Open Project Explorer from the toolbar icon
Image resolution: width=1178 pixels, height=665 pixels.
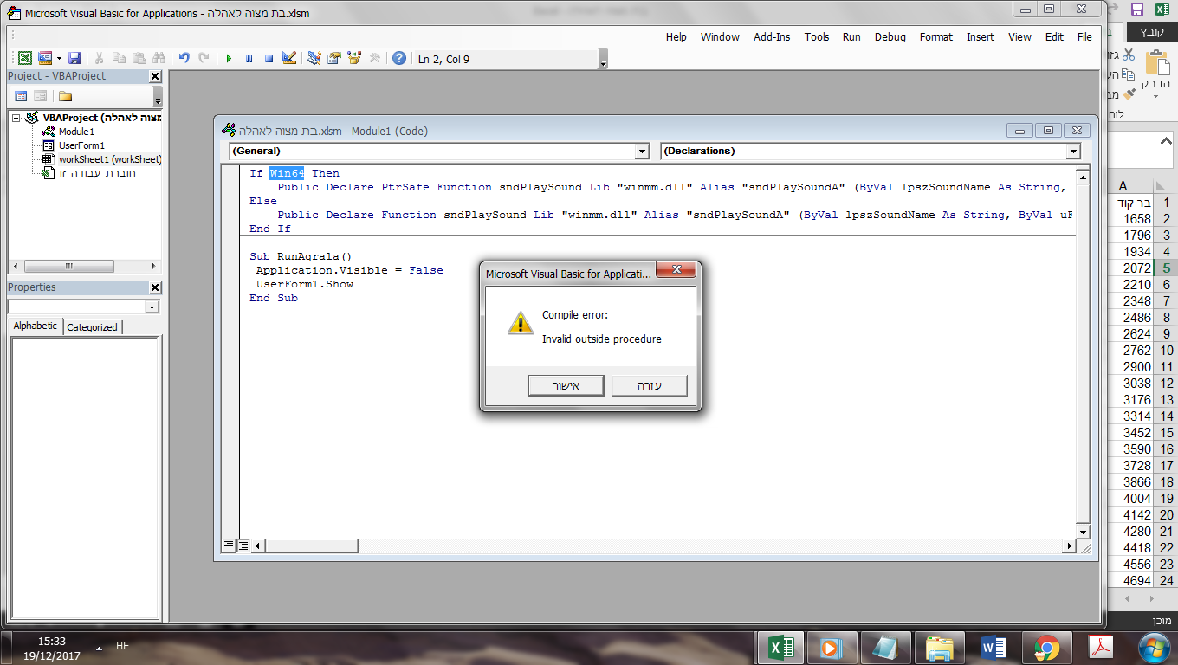[x=314, y=58]
